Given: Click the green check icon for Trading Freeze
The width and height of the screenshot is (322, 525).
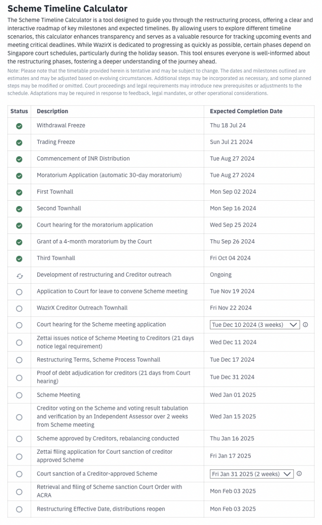Looking at the screenshot, I should (18, 142).
